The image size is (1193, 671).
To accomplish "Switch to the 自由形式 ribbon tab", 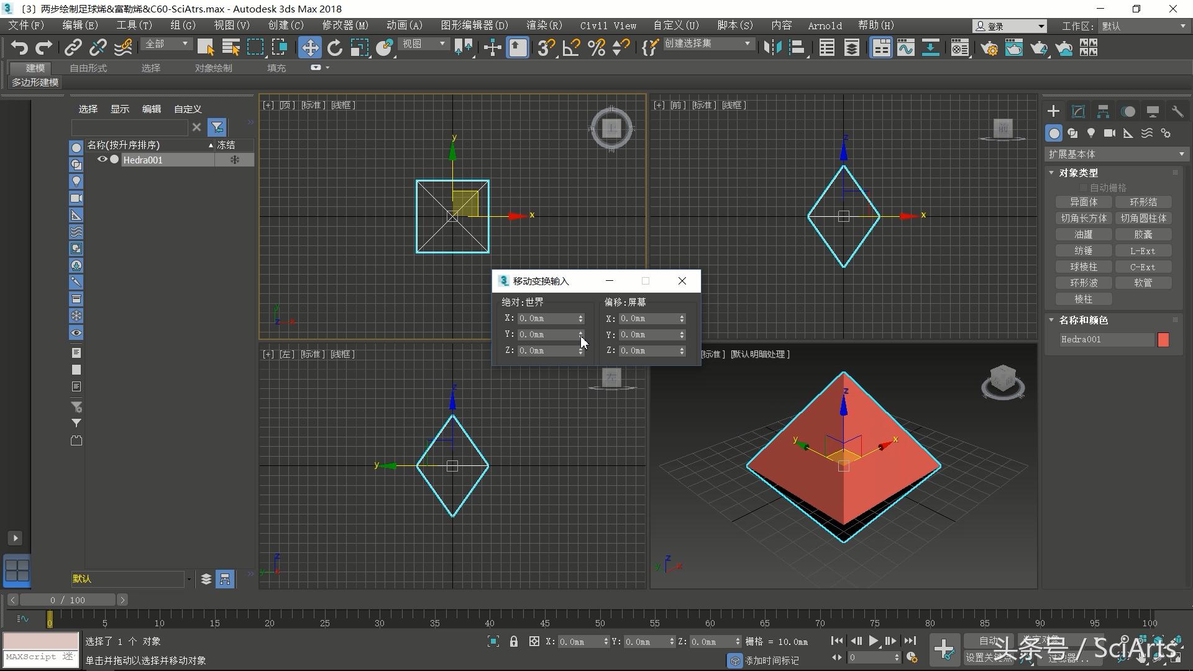I will tap(87, 68).
